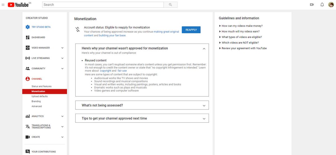Click the Channel person icon

coord(28,79)
